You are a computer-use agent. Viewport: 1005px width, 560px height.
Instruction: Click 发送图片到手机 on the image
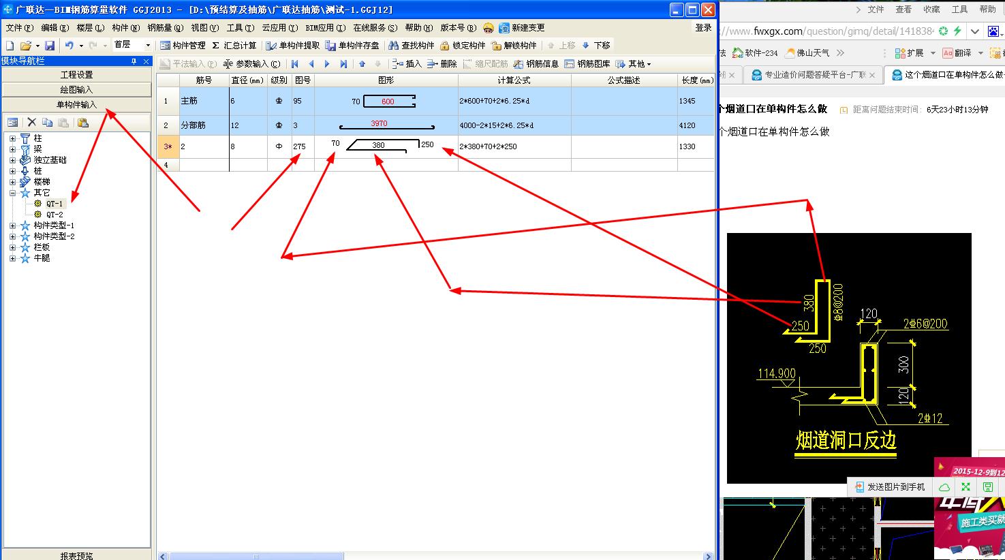(x=891, y=487)
